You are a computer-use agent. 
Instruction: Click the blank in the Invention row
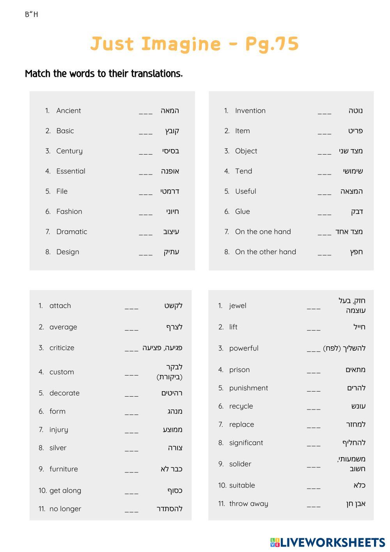tap(324, 111)
